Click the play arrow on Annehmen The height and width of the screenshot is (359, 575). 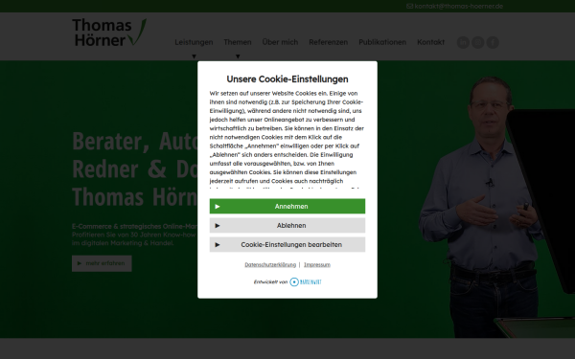pyautogui.click(x=218, y=207)
